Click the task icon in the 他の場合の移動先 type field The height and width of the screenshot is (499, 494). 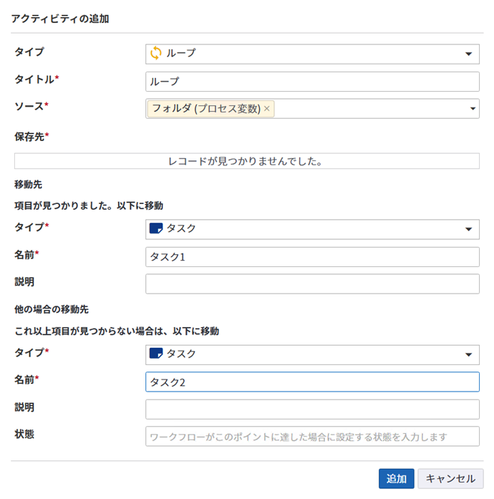click(x=155, y=354)
